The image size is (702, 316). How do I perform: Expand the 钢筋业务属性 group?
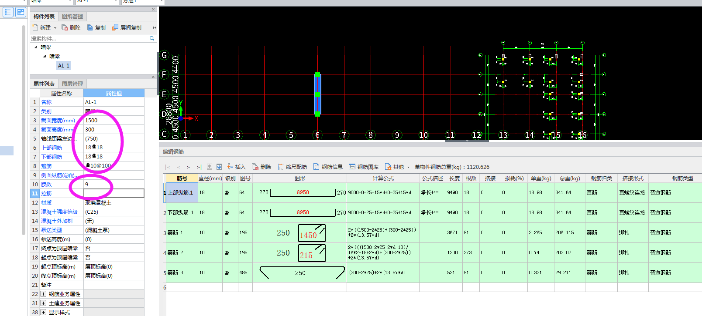(43, 294)
